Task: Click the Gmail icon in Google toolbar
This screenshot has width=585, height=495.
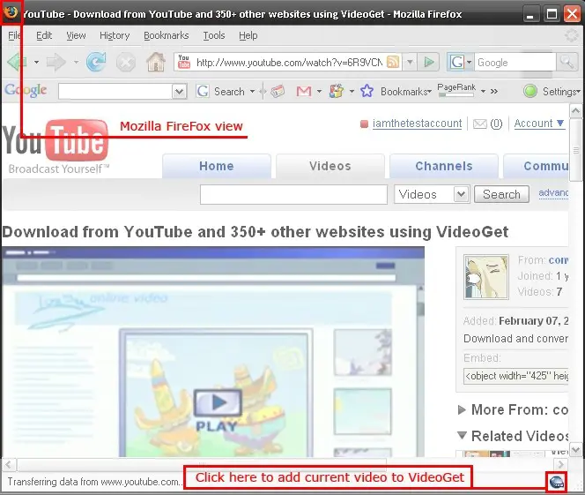Action: coord(304,91)
